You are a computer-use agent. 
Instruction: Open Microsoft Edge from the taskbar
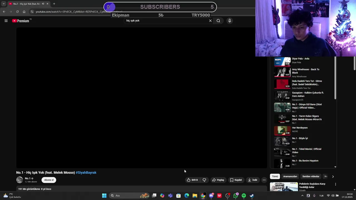(x=187, y=196)
